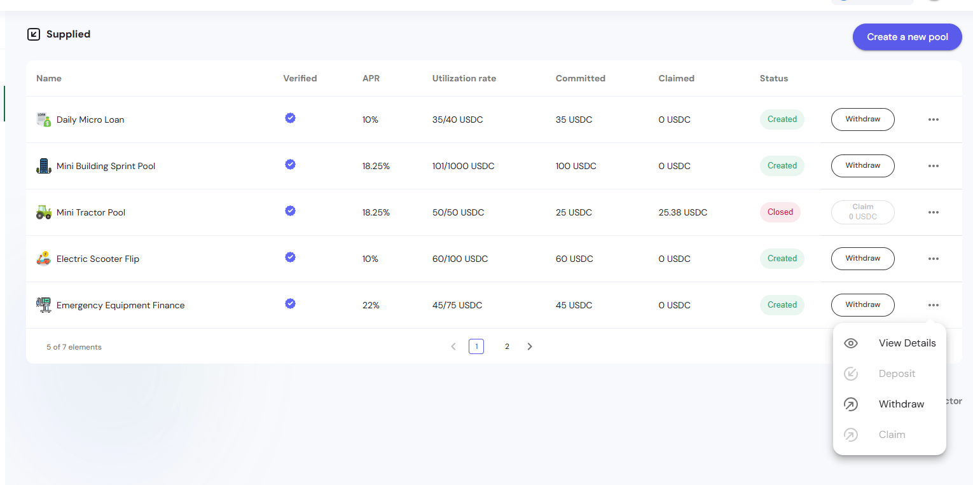Collapse the Emergency Equipment Finance options menu

click(933, 305)
